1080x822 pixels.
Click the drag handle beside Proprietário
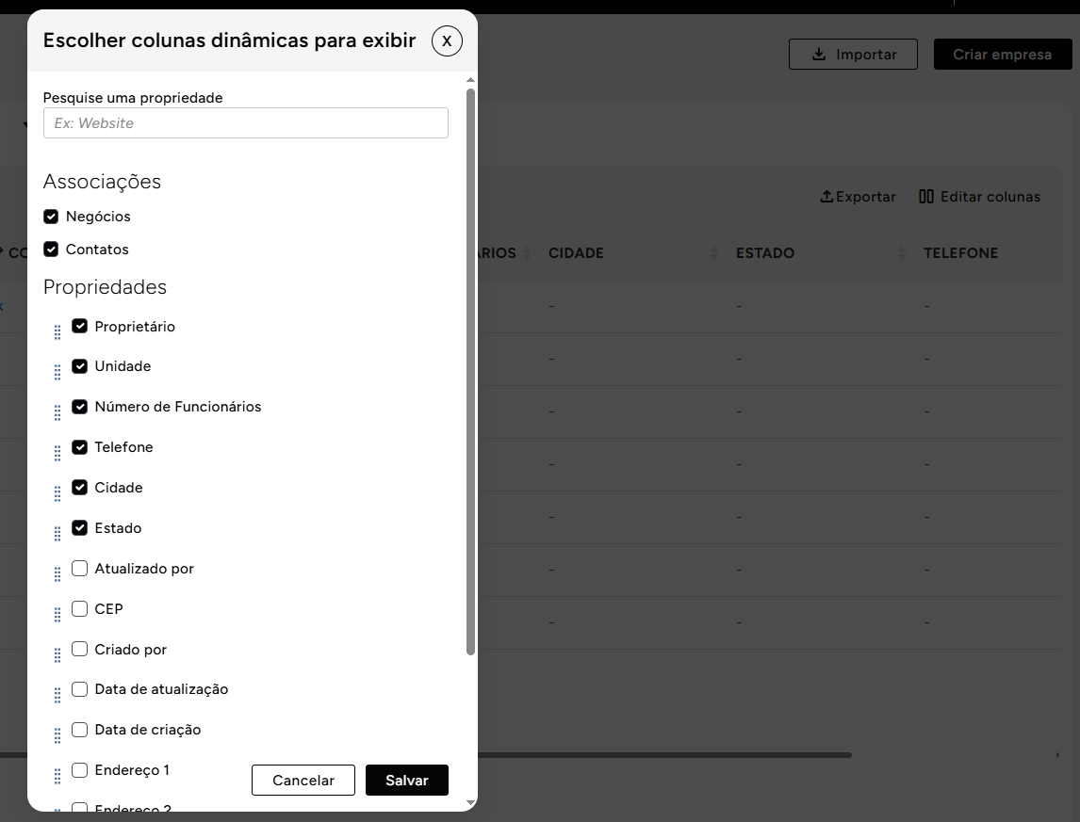(x=57, y=331)
